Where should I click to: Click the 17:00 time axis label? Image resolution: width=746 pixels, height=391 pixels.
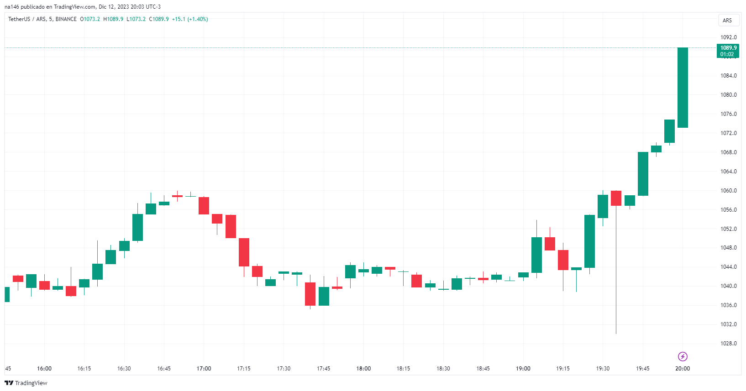204,369
